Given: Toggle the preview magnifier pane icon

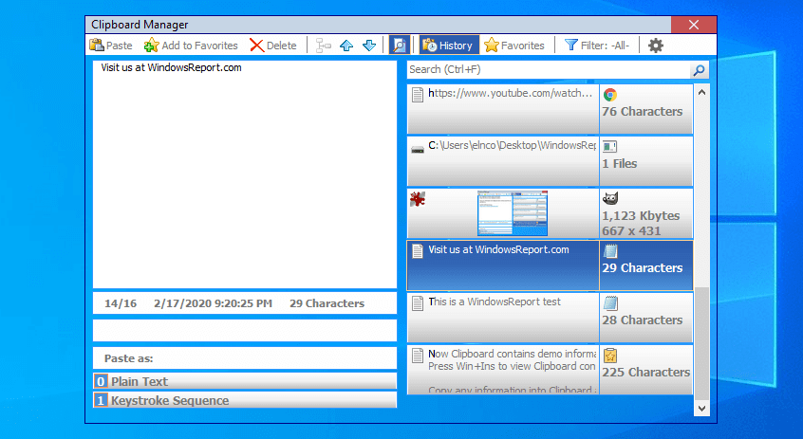Looking at the screenshot, I should coord(399,45).
